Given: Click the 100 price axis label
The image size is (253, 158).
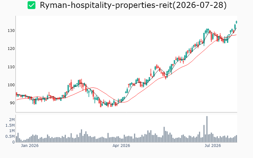Looking at the screenshot, I should [11, 85].
